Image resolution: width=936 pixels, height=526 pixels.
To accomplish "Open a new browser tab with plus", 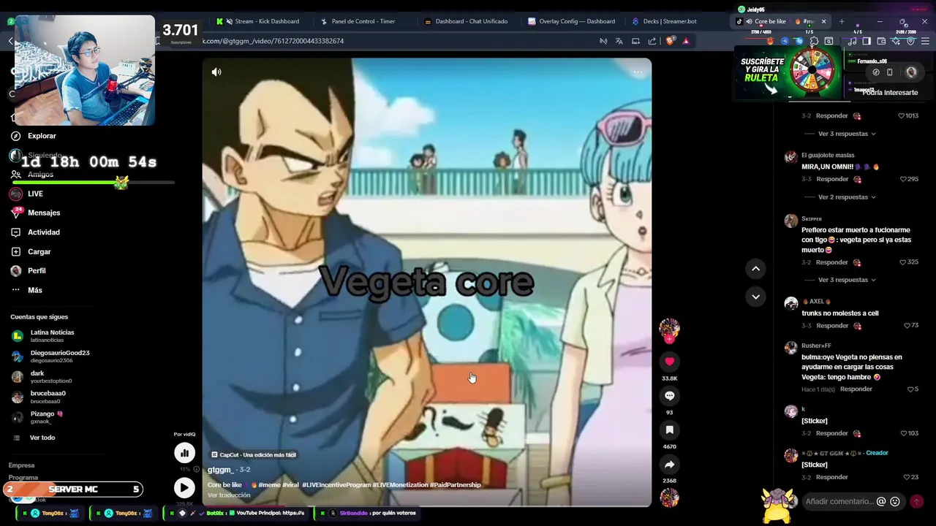I will pos(841,21).
